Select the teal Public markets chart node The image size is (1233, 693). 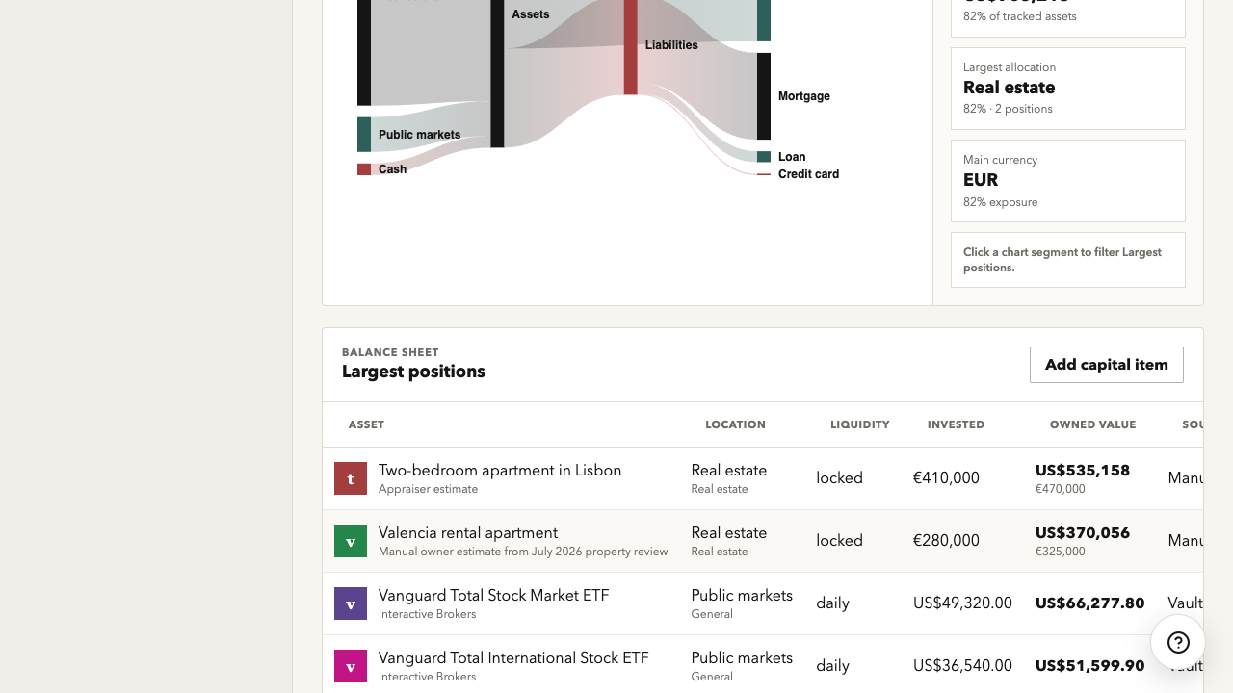click(x=364, y=135)
